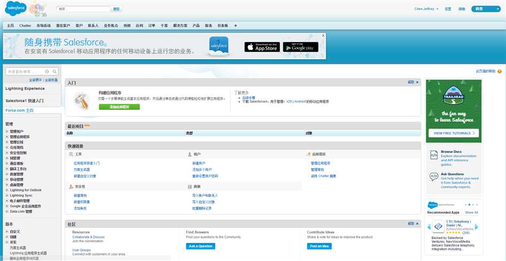
Task: Expand 数据管理 in the sidebar
Action: click(x=7, y=174)
